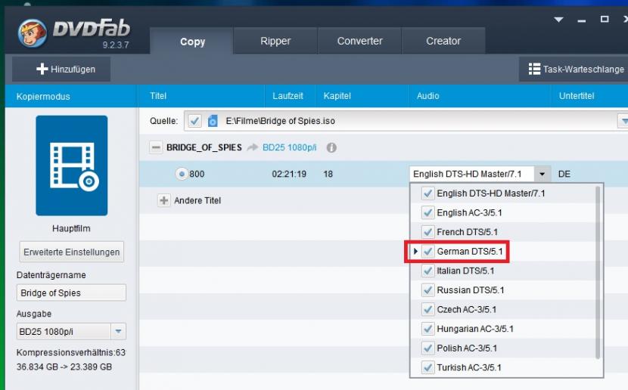Uncheck Russian DTS/5.1 audio track
The width and height of the screenshot is (628, 390).
click(427, 290)
